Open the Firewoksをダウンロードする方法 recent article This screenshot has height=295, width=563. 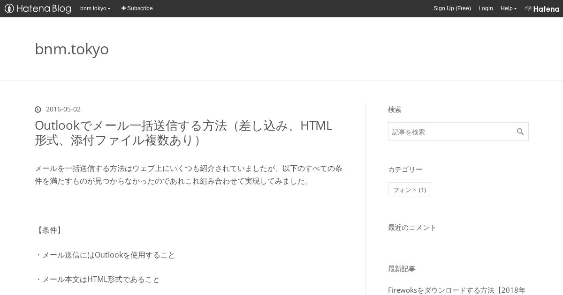(456, 290)
